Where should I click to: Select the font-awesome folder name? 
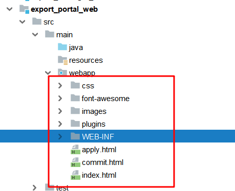[x=105, y=99]
